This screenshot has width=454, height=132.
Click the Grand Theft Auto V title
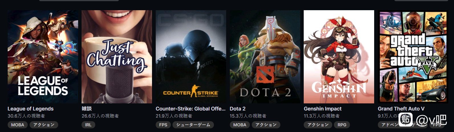[401, 109]
